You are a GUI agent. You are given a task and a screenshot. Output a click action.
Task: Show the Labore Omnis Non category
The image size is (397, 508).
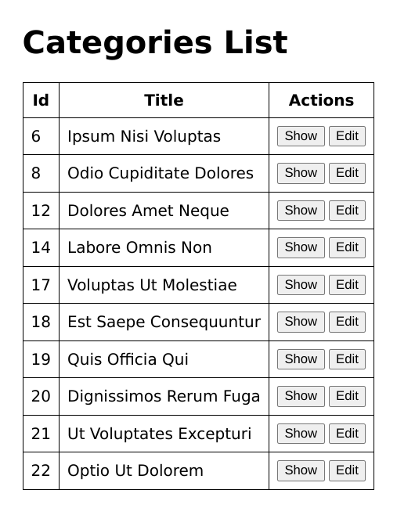point(301,247)
